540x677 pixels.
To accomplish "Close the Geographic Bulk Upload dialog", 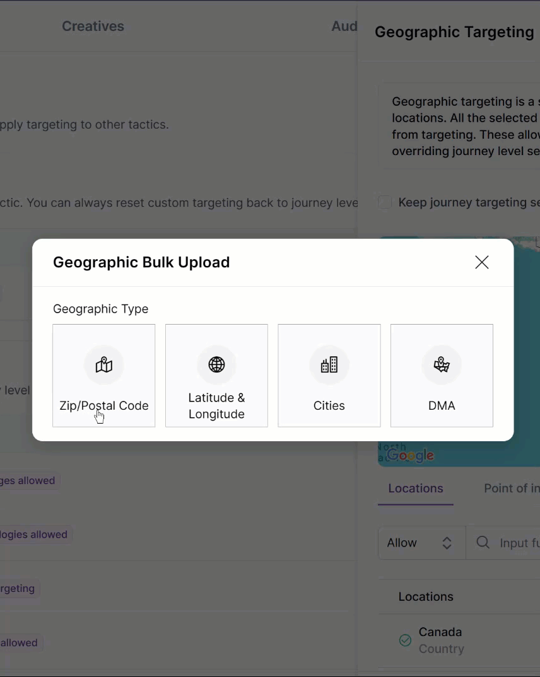I will 482,262.
